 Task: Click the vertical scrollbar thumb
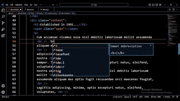179,49
